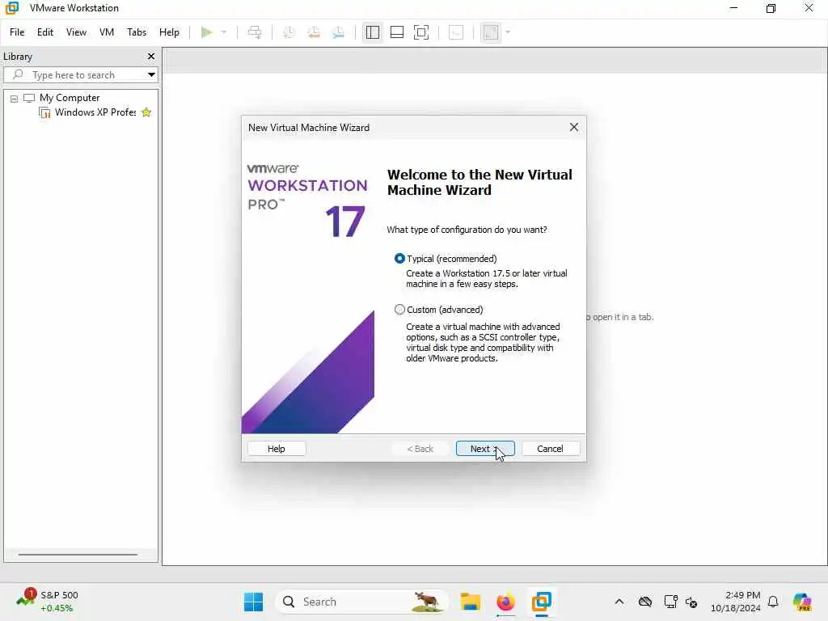This screenshot has height=621, width=828.
Task: Click the Send Ctrl+Alt+Del toolbar icon
Action: 255,32
